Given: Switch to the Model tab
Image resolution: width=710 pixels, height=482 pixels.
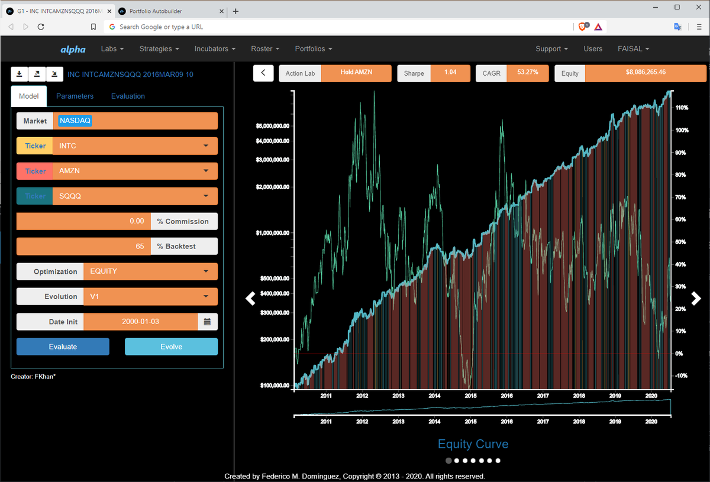Looking at the screenshot, I should click(28, 96).
